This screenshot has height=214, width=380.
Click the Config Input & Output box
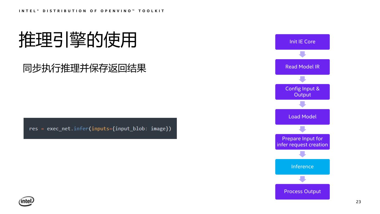click(302, 92)
